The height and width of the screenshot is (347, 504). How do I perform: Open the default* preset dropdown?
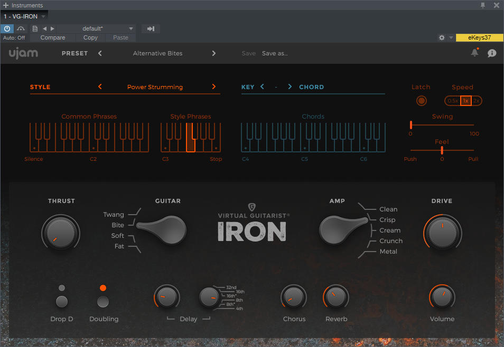point(96,28)
